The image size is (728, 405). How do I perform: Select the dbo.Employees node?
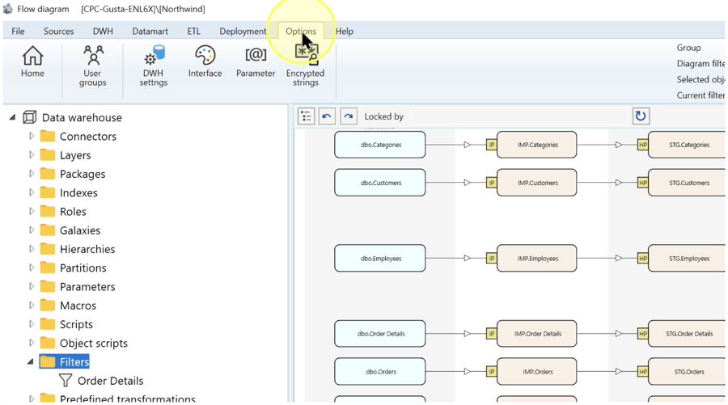[x=380, y=259]
